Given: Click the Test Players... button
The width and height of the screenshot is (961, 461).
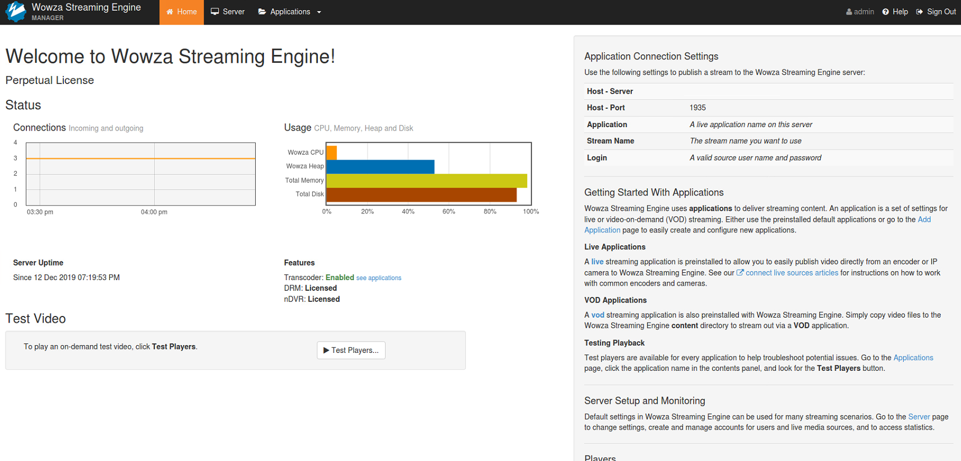Looking at the screenshot, I should coord(351,350).
